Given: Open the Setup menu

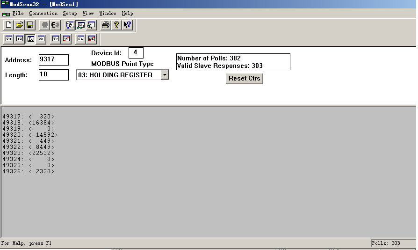Looking at the screenshot, I should [x=70, y=14].
